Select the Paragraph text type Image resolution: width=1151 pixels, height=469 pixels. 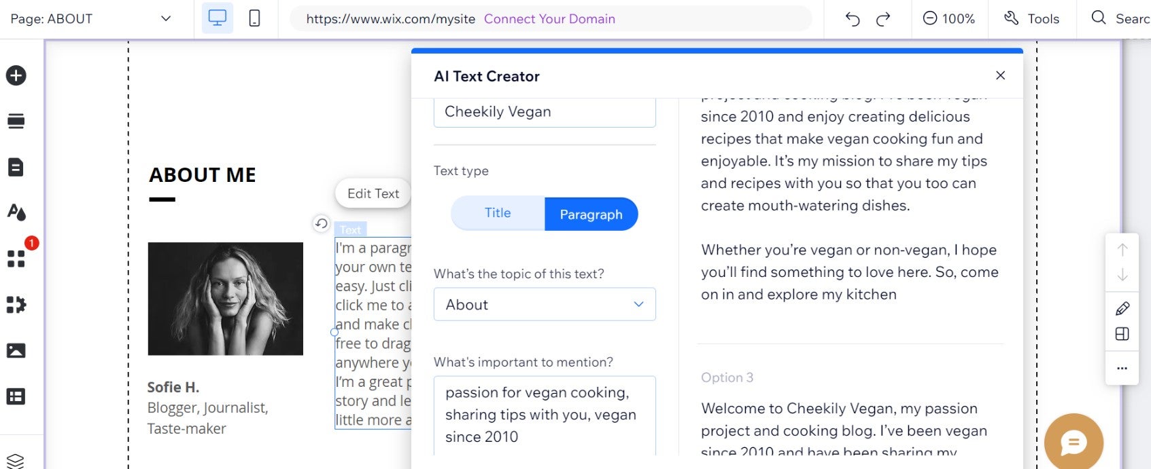591,214
